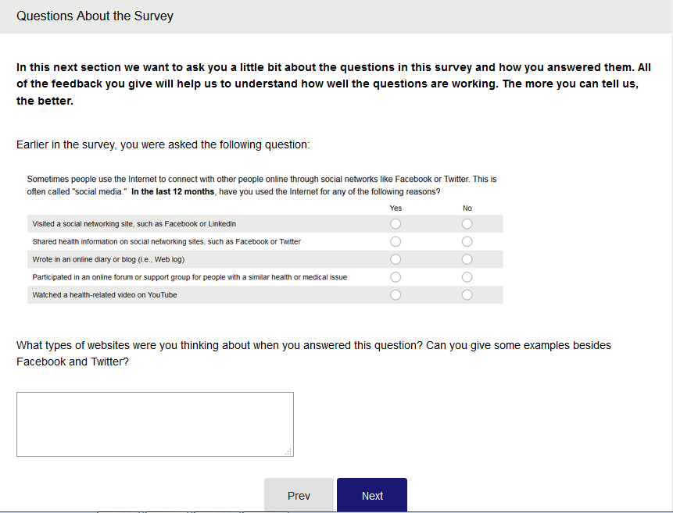The height and width of the screenshot is (513, 673).
Task: Grab the text box resize handle
Action: coord(288,451)
